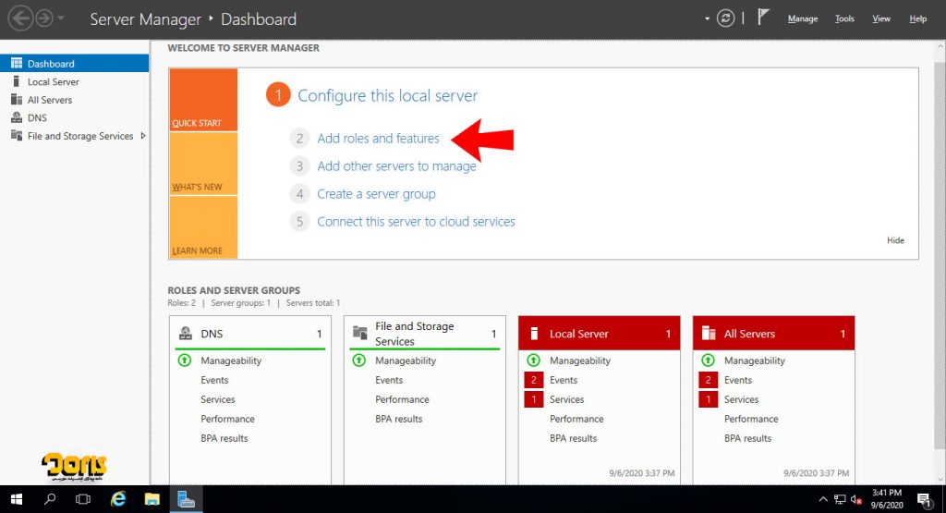The image size is (946, 513).
Task: Open Services in the DNS tile
Action: point(218,399)
